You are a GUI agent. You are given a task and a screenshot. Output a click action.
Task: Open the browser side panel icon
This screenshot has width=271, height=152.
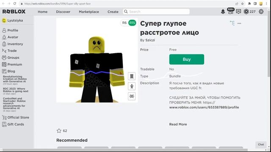pyautogui.click(x=255, y=4)
